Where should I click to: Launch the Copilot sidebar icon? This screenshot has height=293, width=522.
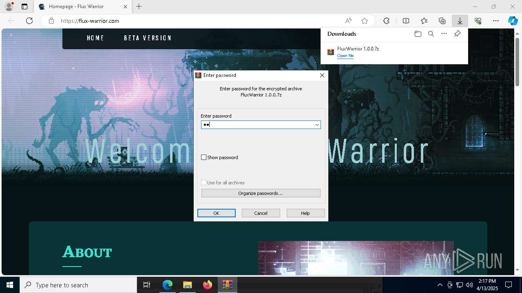[513, 21]
